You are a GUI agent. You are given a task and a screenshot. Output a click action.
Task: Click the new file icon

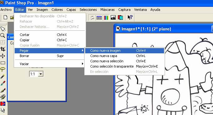coord(5,17)
